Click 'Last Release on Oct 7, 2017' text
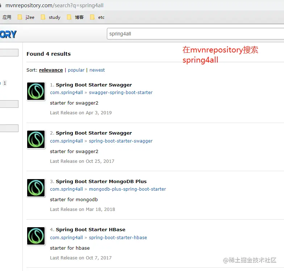 click(x=81, y=258)
